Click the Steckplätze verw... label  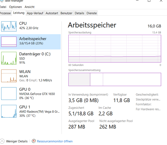(x=148, y=99)
